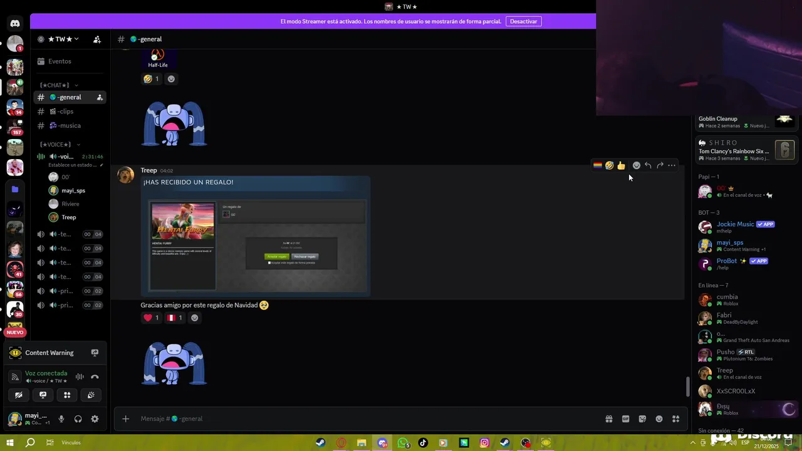Viewport: 802px width, 451px height.
Task: Create invite icon on -general channel
Action: pos(100,97)
